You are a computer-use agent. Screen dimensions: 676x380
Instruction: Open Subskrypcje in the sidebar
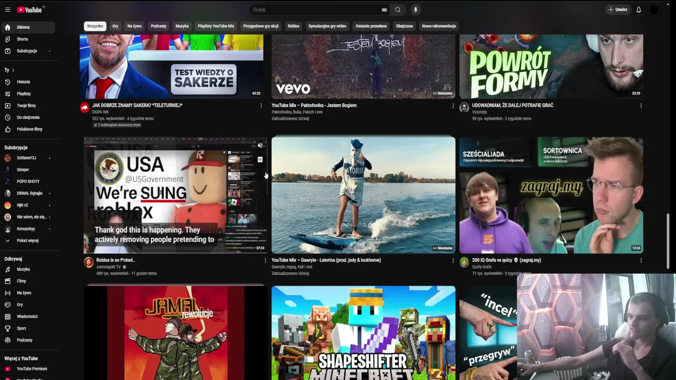[x=27, y=51]
